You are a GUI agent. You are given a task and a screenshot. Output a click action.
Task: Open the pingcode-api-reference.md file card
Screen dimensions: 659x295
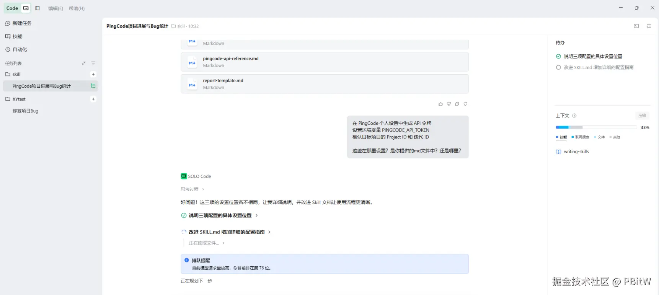325,62
